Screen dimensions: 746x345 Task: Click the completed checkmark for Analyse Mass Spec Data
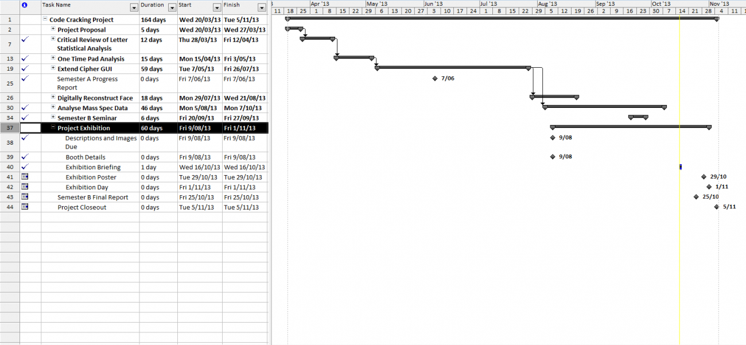[x=24, y=107]
